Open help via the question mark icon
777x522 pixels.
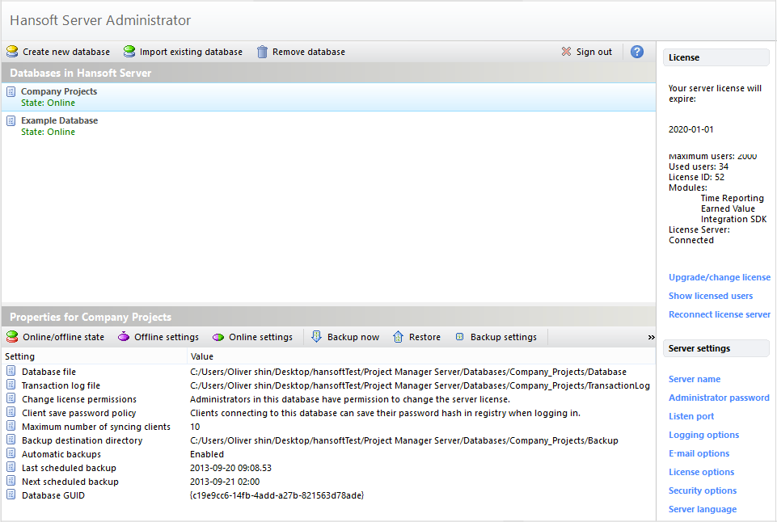[637, 52]
